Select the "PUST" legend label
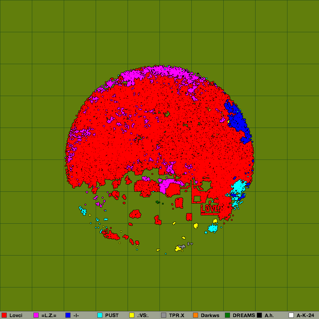 click(112, 315)
